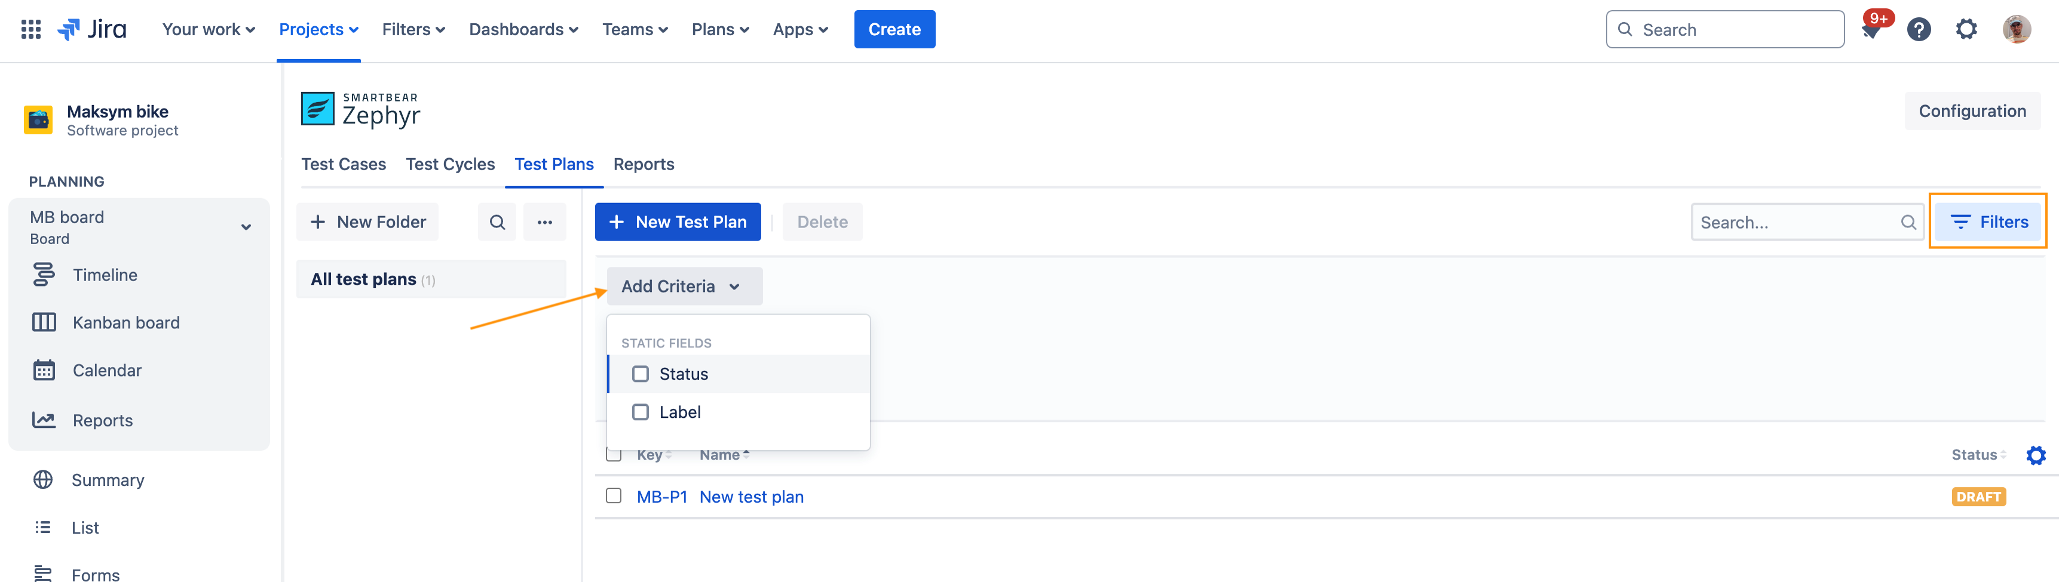Open the help question mark icon
The width and height of the screenshot is (2059, 582).
1919,29
